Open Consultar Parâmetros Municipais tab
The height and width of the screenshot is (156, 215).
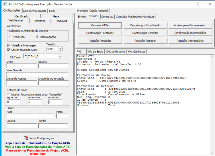pyautogui.click(x=135, y=17)
